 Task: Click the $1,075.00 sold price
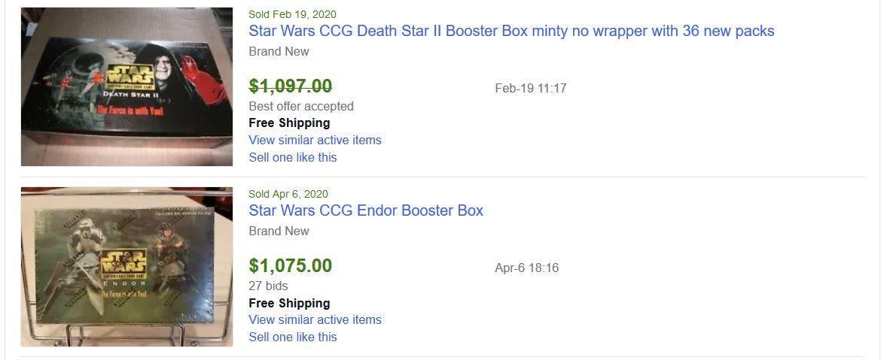[x=291, y=266]
